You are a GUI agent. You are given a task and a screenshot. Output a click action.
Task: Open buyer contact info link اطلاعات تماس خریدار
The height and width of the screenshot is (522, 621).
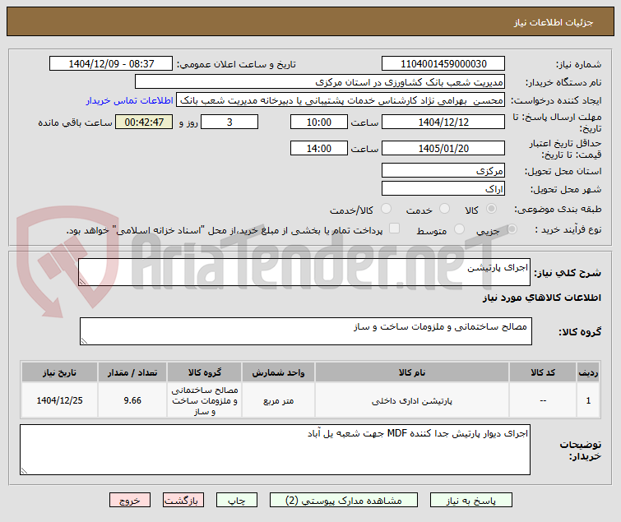[129, 100]
